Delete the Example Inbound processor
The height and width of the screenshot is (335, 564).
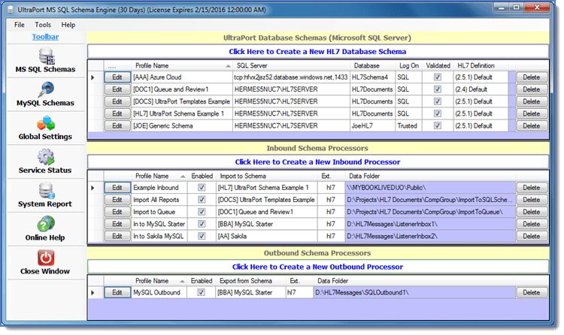pyautogui.click(x=532, y=188)
